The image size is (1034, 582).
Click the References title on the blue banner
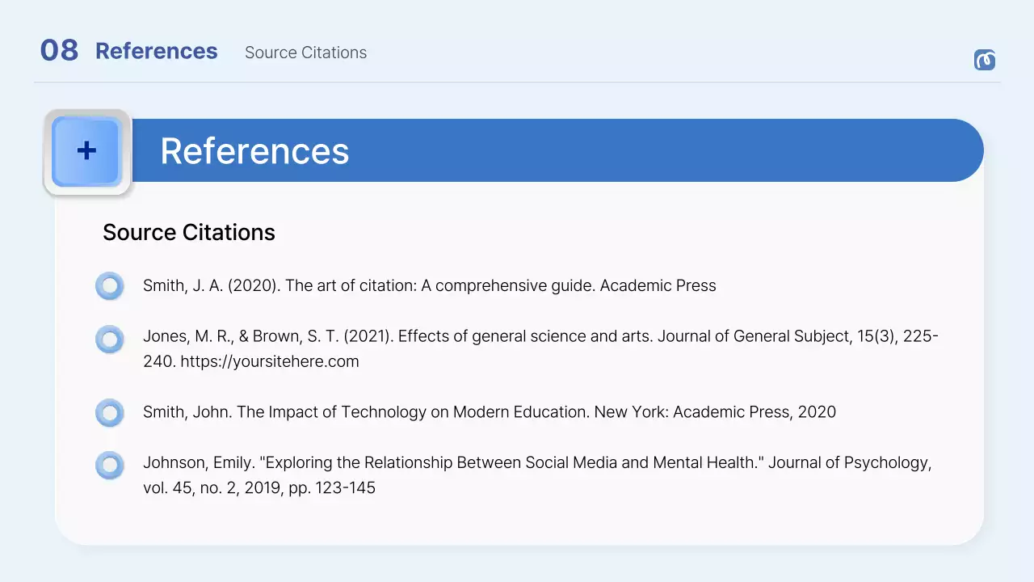[254, 150]
